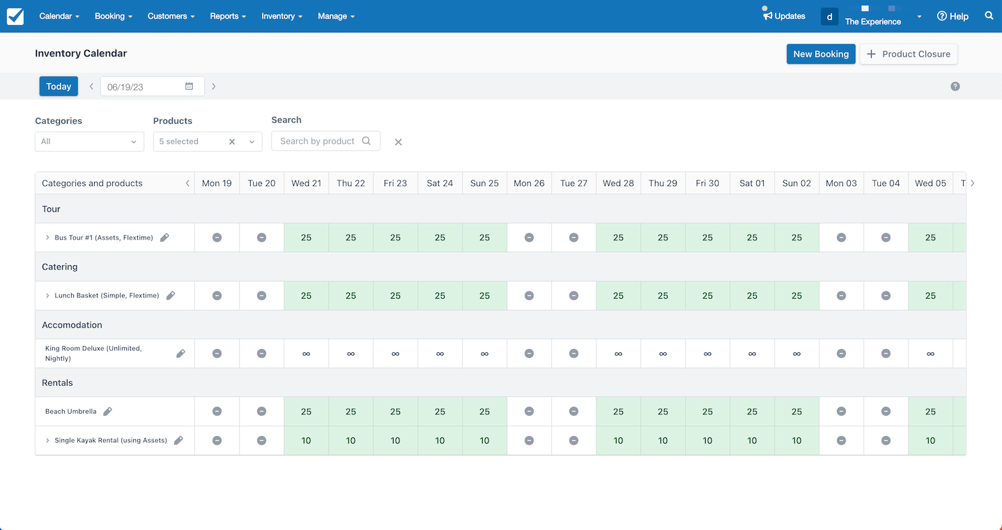Expand Single Kayak Rental row

point(47,440)
